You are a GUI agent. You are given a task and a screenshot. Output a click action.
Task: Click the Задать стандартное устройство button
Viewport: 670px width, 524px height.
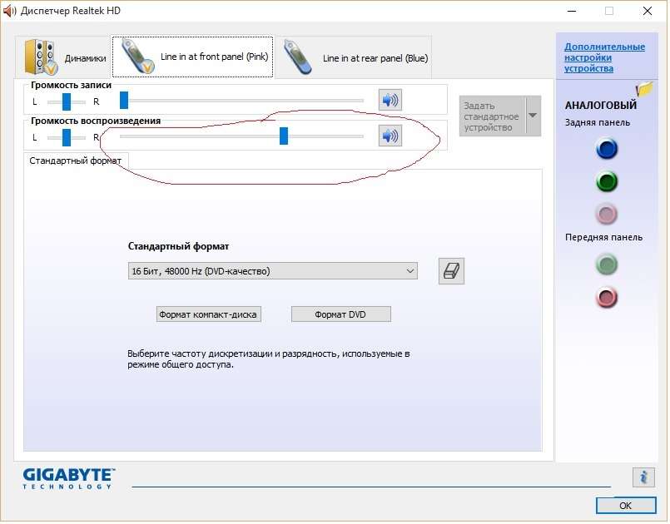[x=492, y=116]
